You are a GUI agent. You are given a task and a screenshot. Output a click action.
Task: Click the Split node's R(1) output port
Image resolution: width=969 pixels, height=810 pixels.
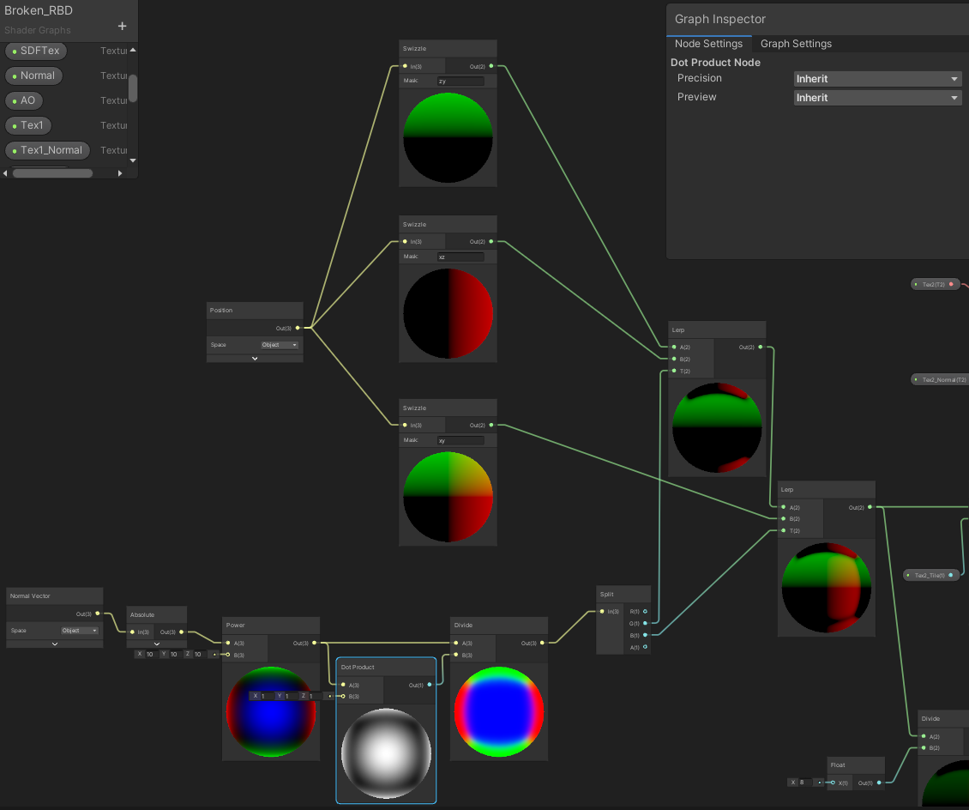coord(645,612)
